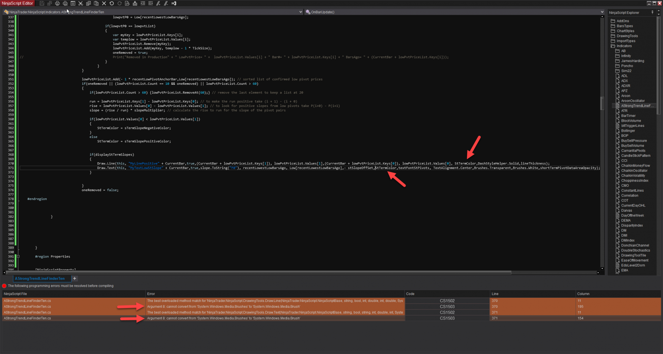Screen dimensions: 663x354
Task: Select the Save toolbar icon
Action: pos(42,3)
